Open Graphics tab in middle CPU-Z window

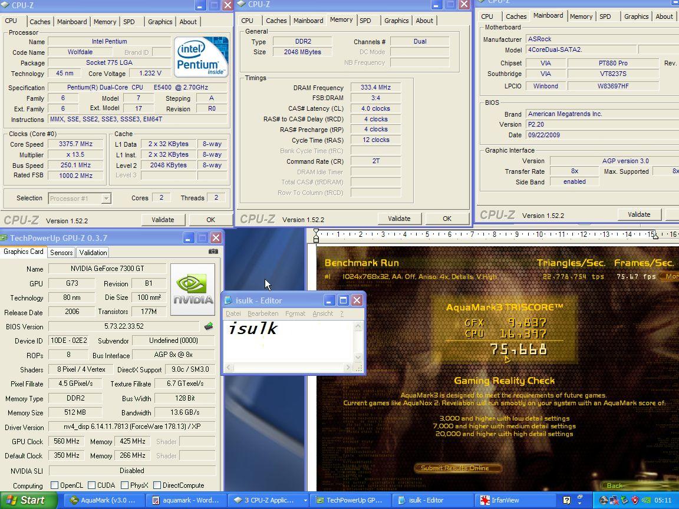tap(396, 21)
